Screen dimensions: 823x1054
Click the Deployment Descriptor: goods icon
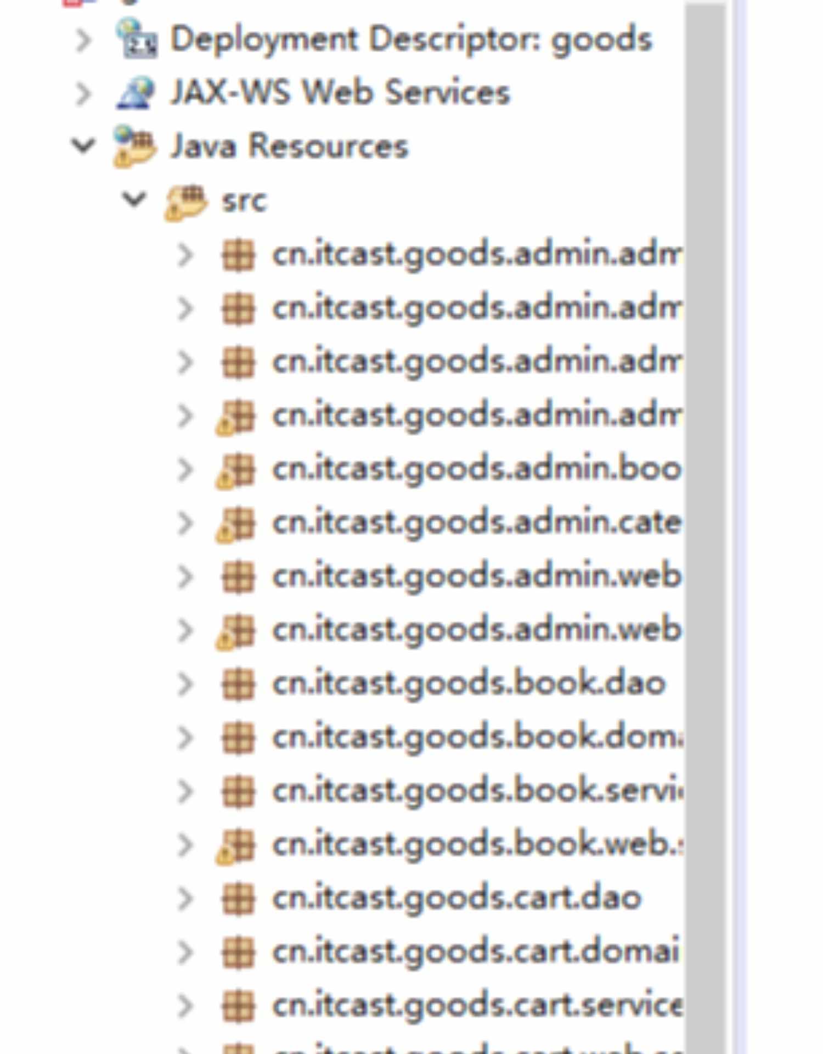137,39
